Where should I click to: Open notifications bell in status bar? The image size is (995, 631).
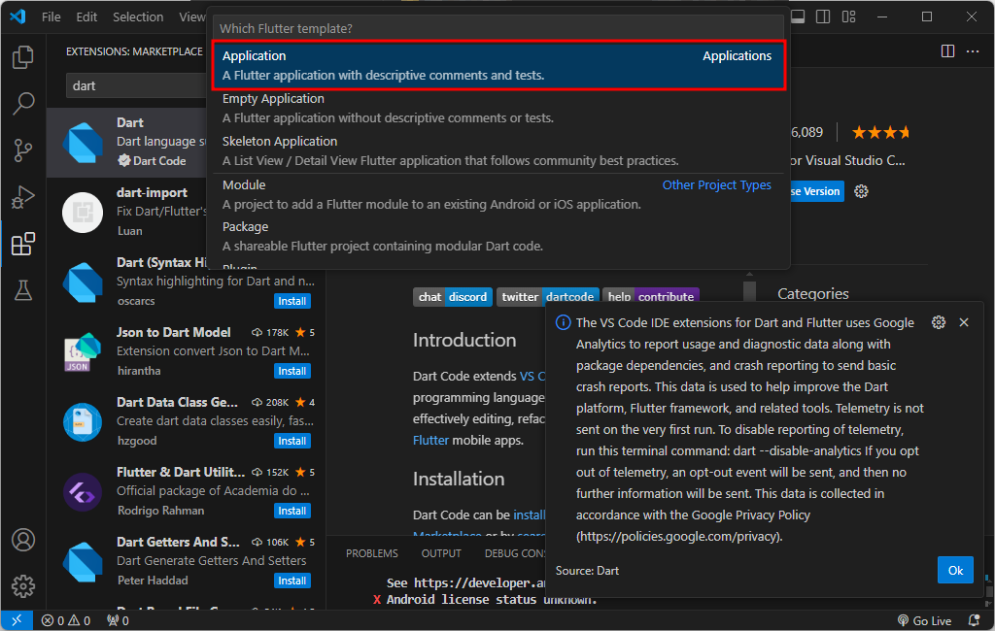pos(974,620)
